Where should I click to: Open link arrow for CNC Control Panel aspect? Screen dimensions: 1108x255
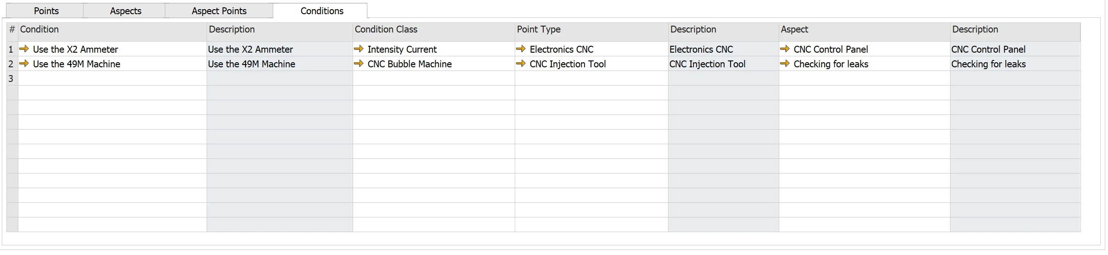(785, 49)
